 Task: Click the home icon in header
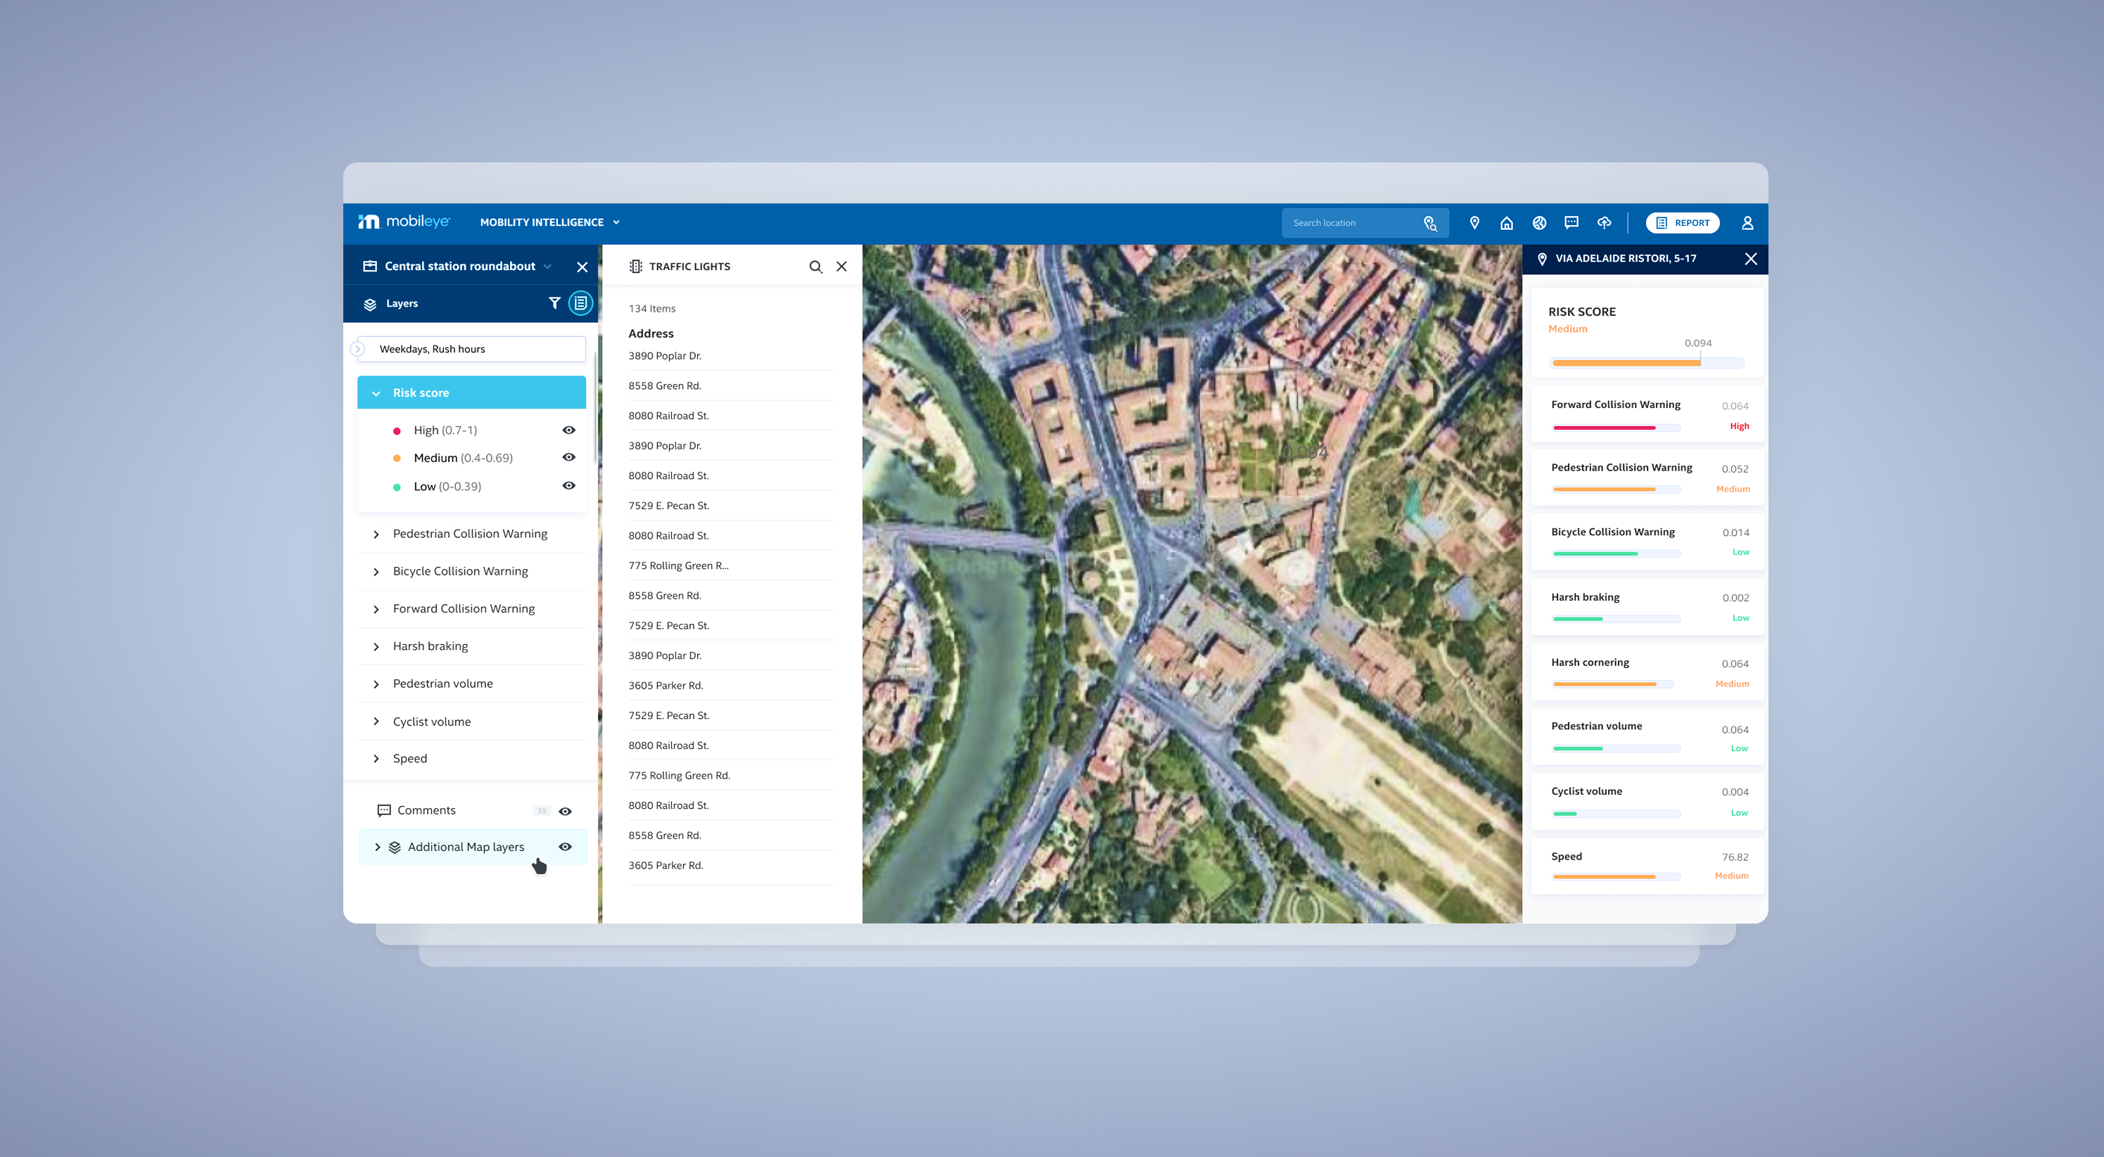tap(1506, 223)
